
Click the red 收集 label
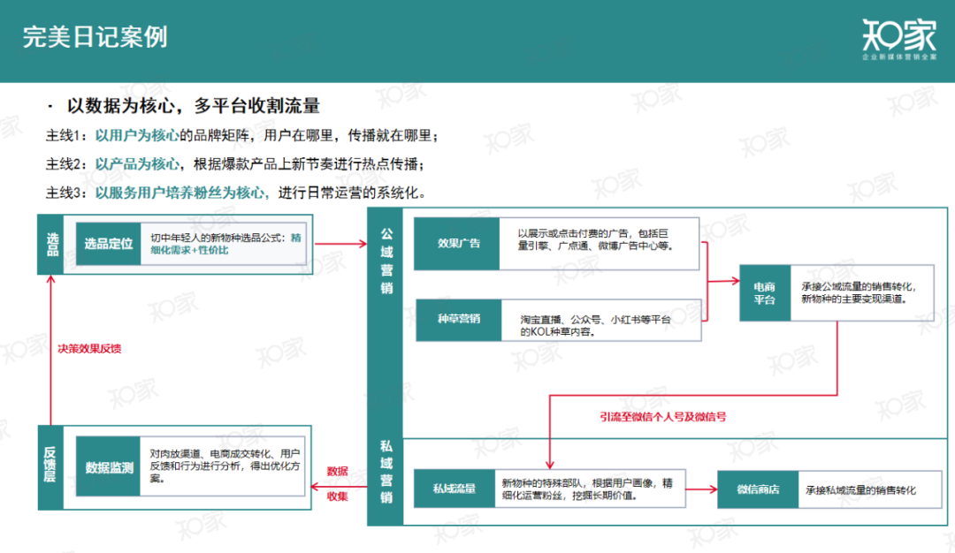click(338, 496)
